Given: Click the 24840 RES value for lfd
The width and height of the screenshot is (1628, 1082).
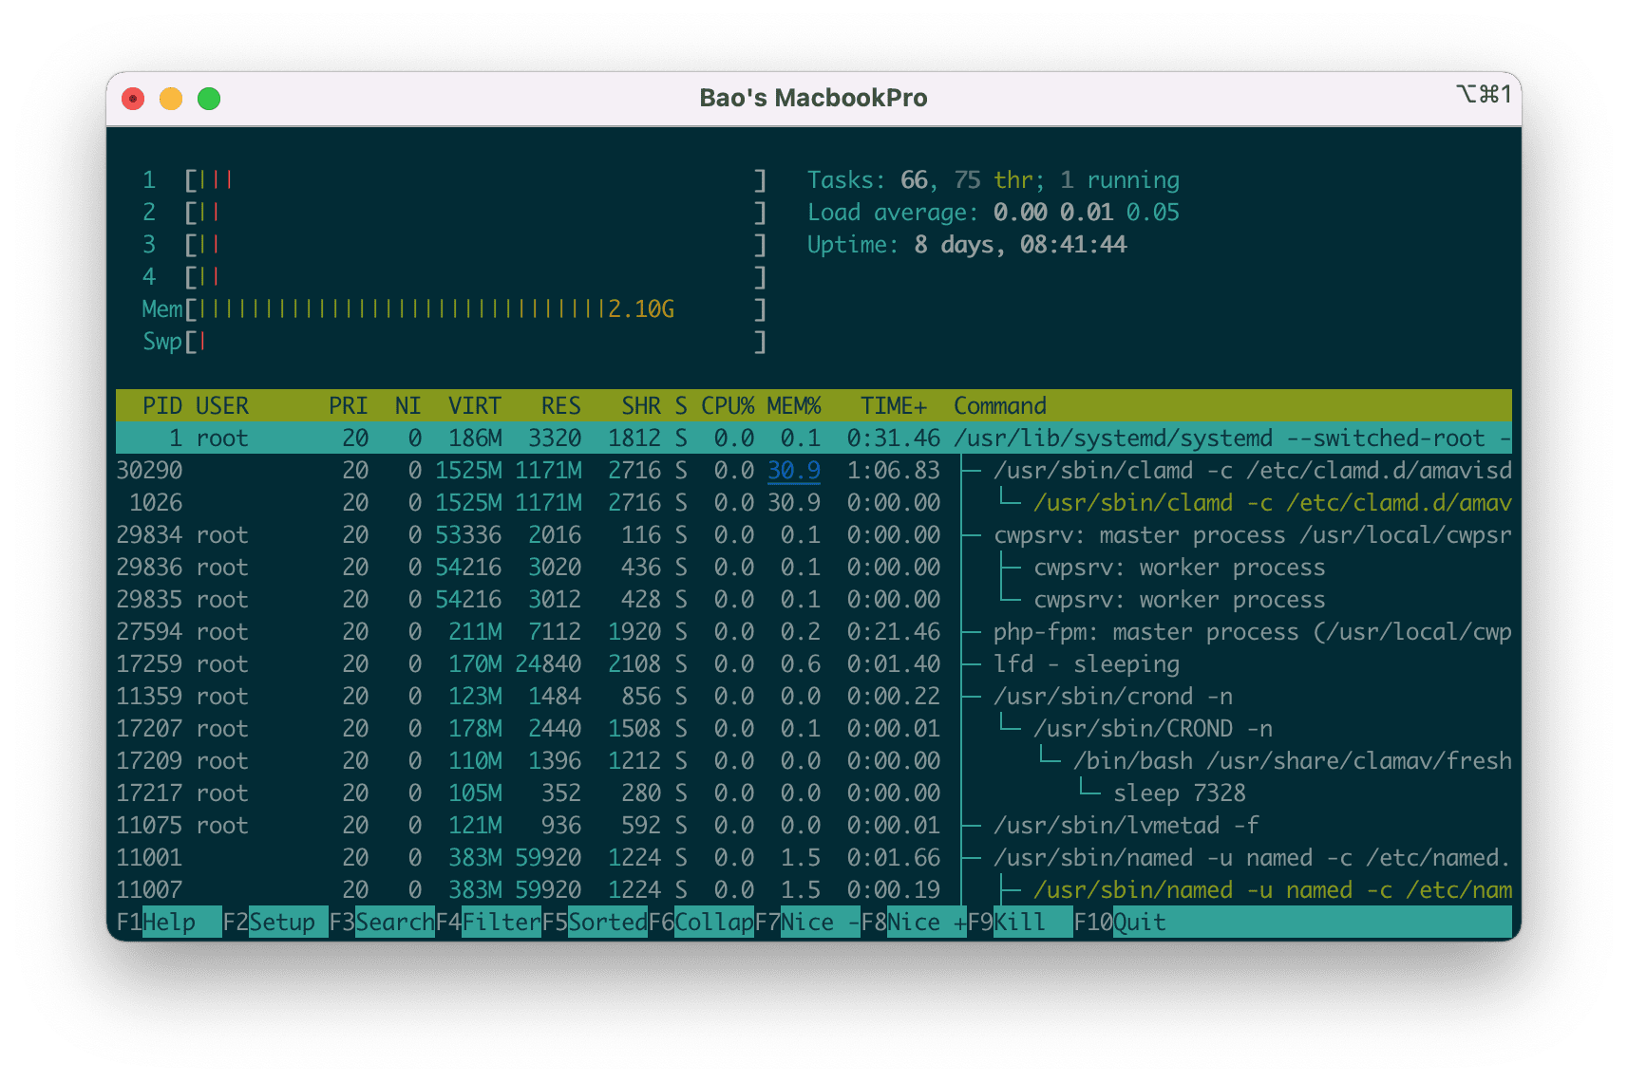Looking at the screenshot, I should coord(548,663).
